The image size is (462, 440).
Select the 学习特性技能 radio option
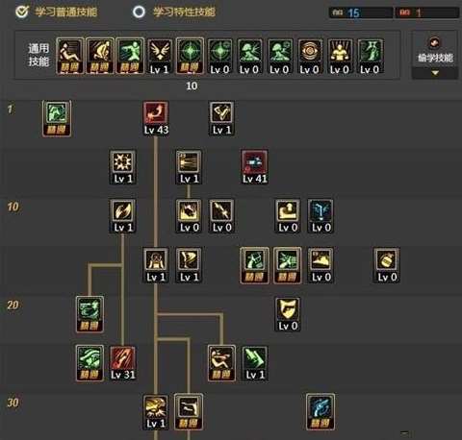click(139, 12)
